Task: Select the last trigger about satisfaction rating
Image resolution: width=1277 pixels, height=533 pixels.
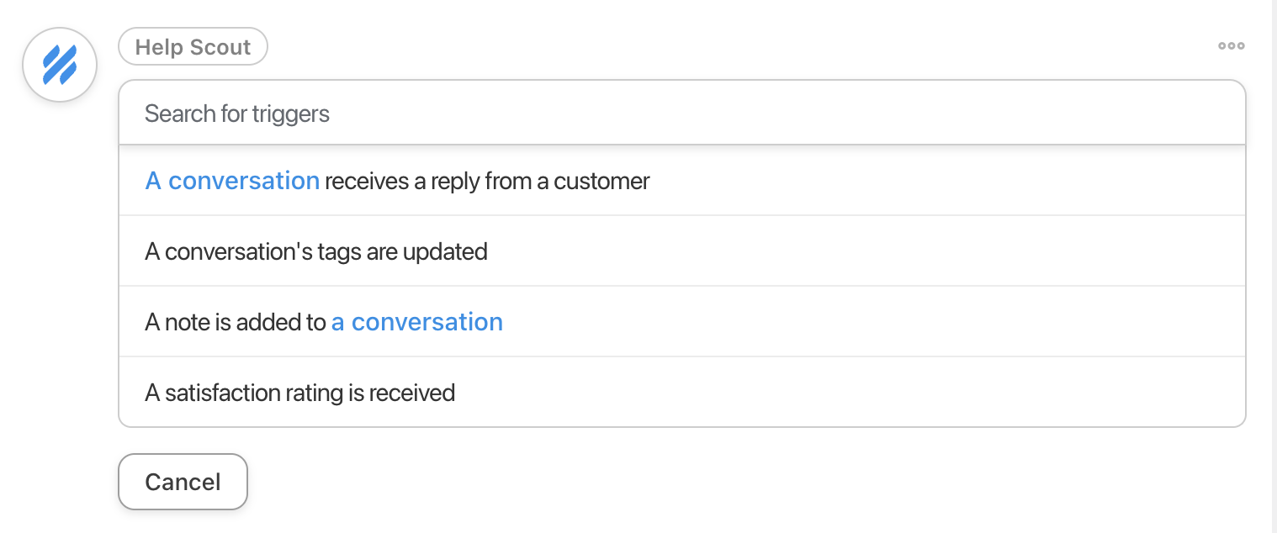Action: pos(681,392)
